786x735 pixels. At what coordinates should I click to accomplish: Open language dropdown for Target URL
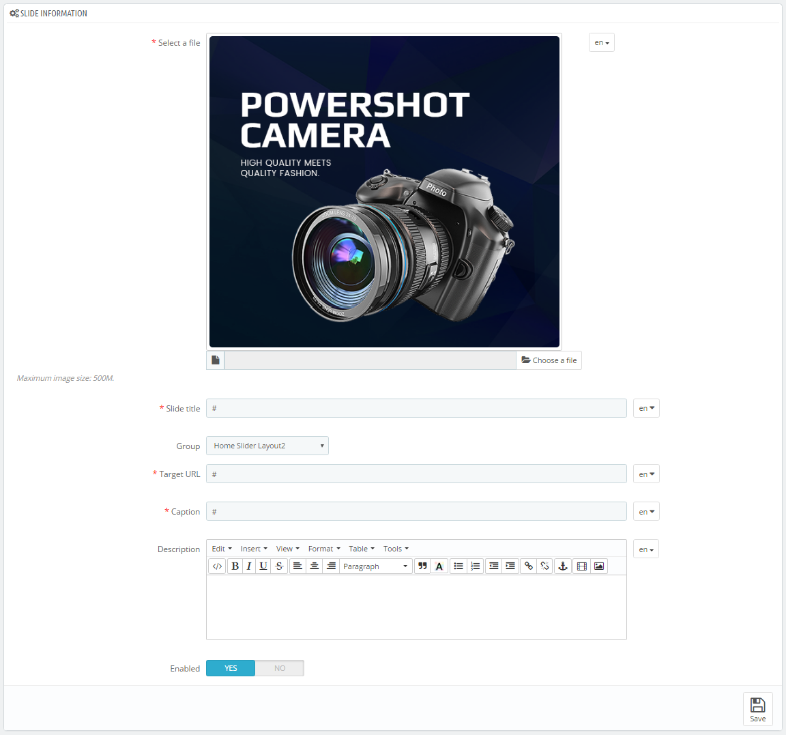pyautogui.click(x=646, y=474)
